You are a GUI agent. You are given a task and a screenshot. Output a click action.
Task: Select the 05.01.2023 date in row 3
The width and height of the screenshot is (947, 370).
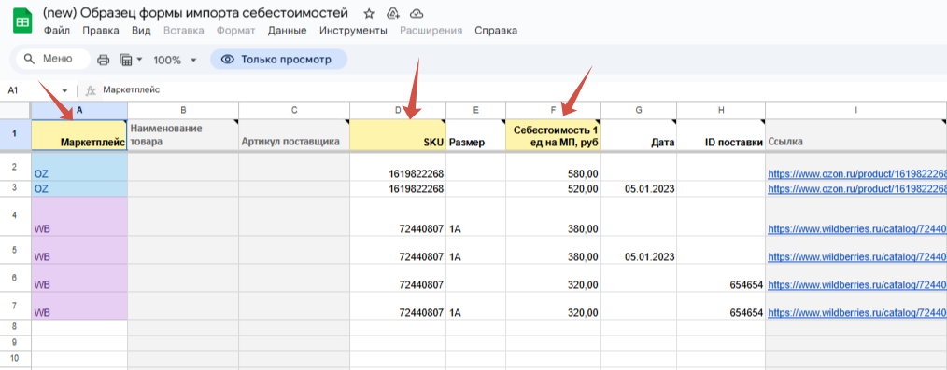pos(639,188)
